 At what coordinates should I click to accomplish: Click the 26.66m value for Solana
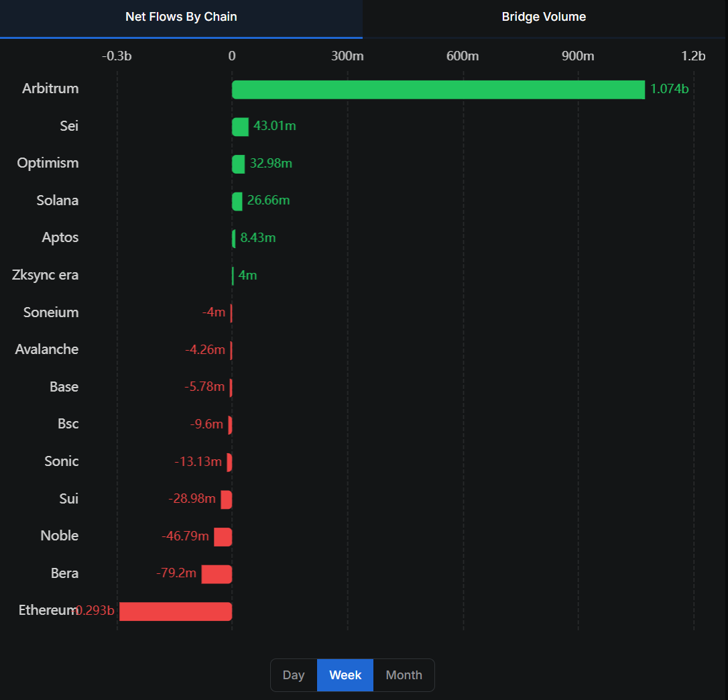(x=268, y=200)
